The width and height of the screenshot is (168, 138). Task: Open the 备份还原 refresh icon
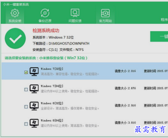[45, 13]
